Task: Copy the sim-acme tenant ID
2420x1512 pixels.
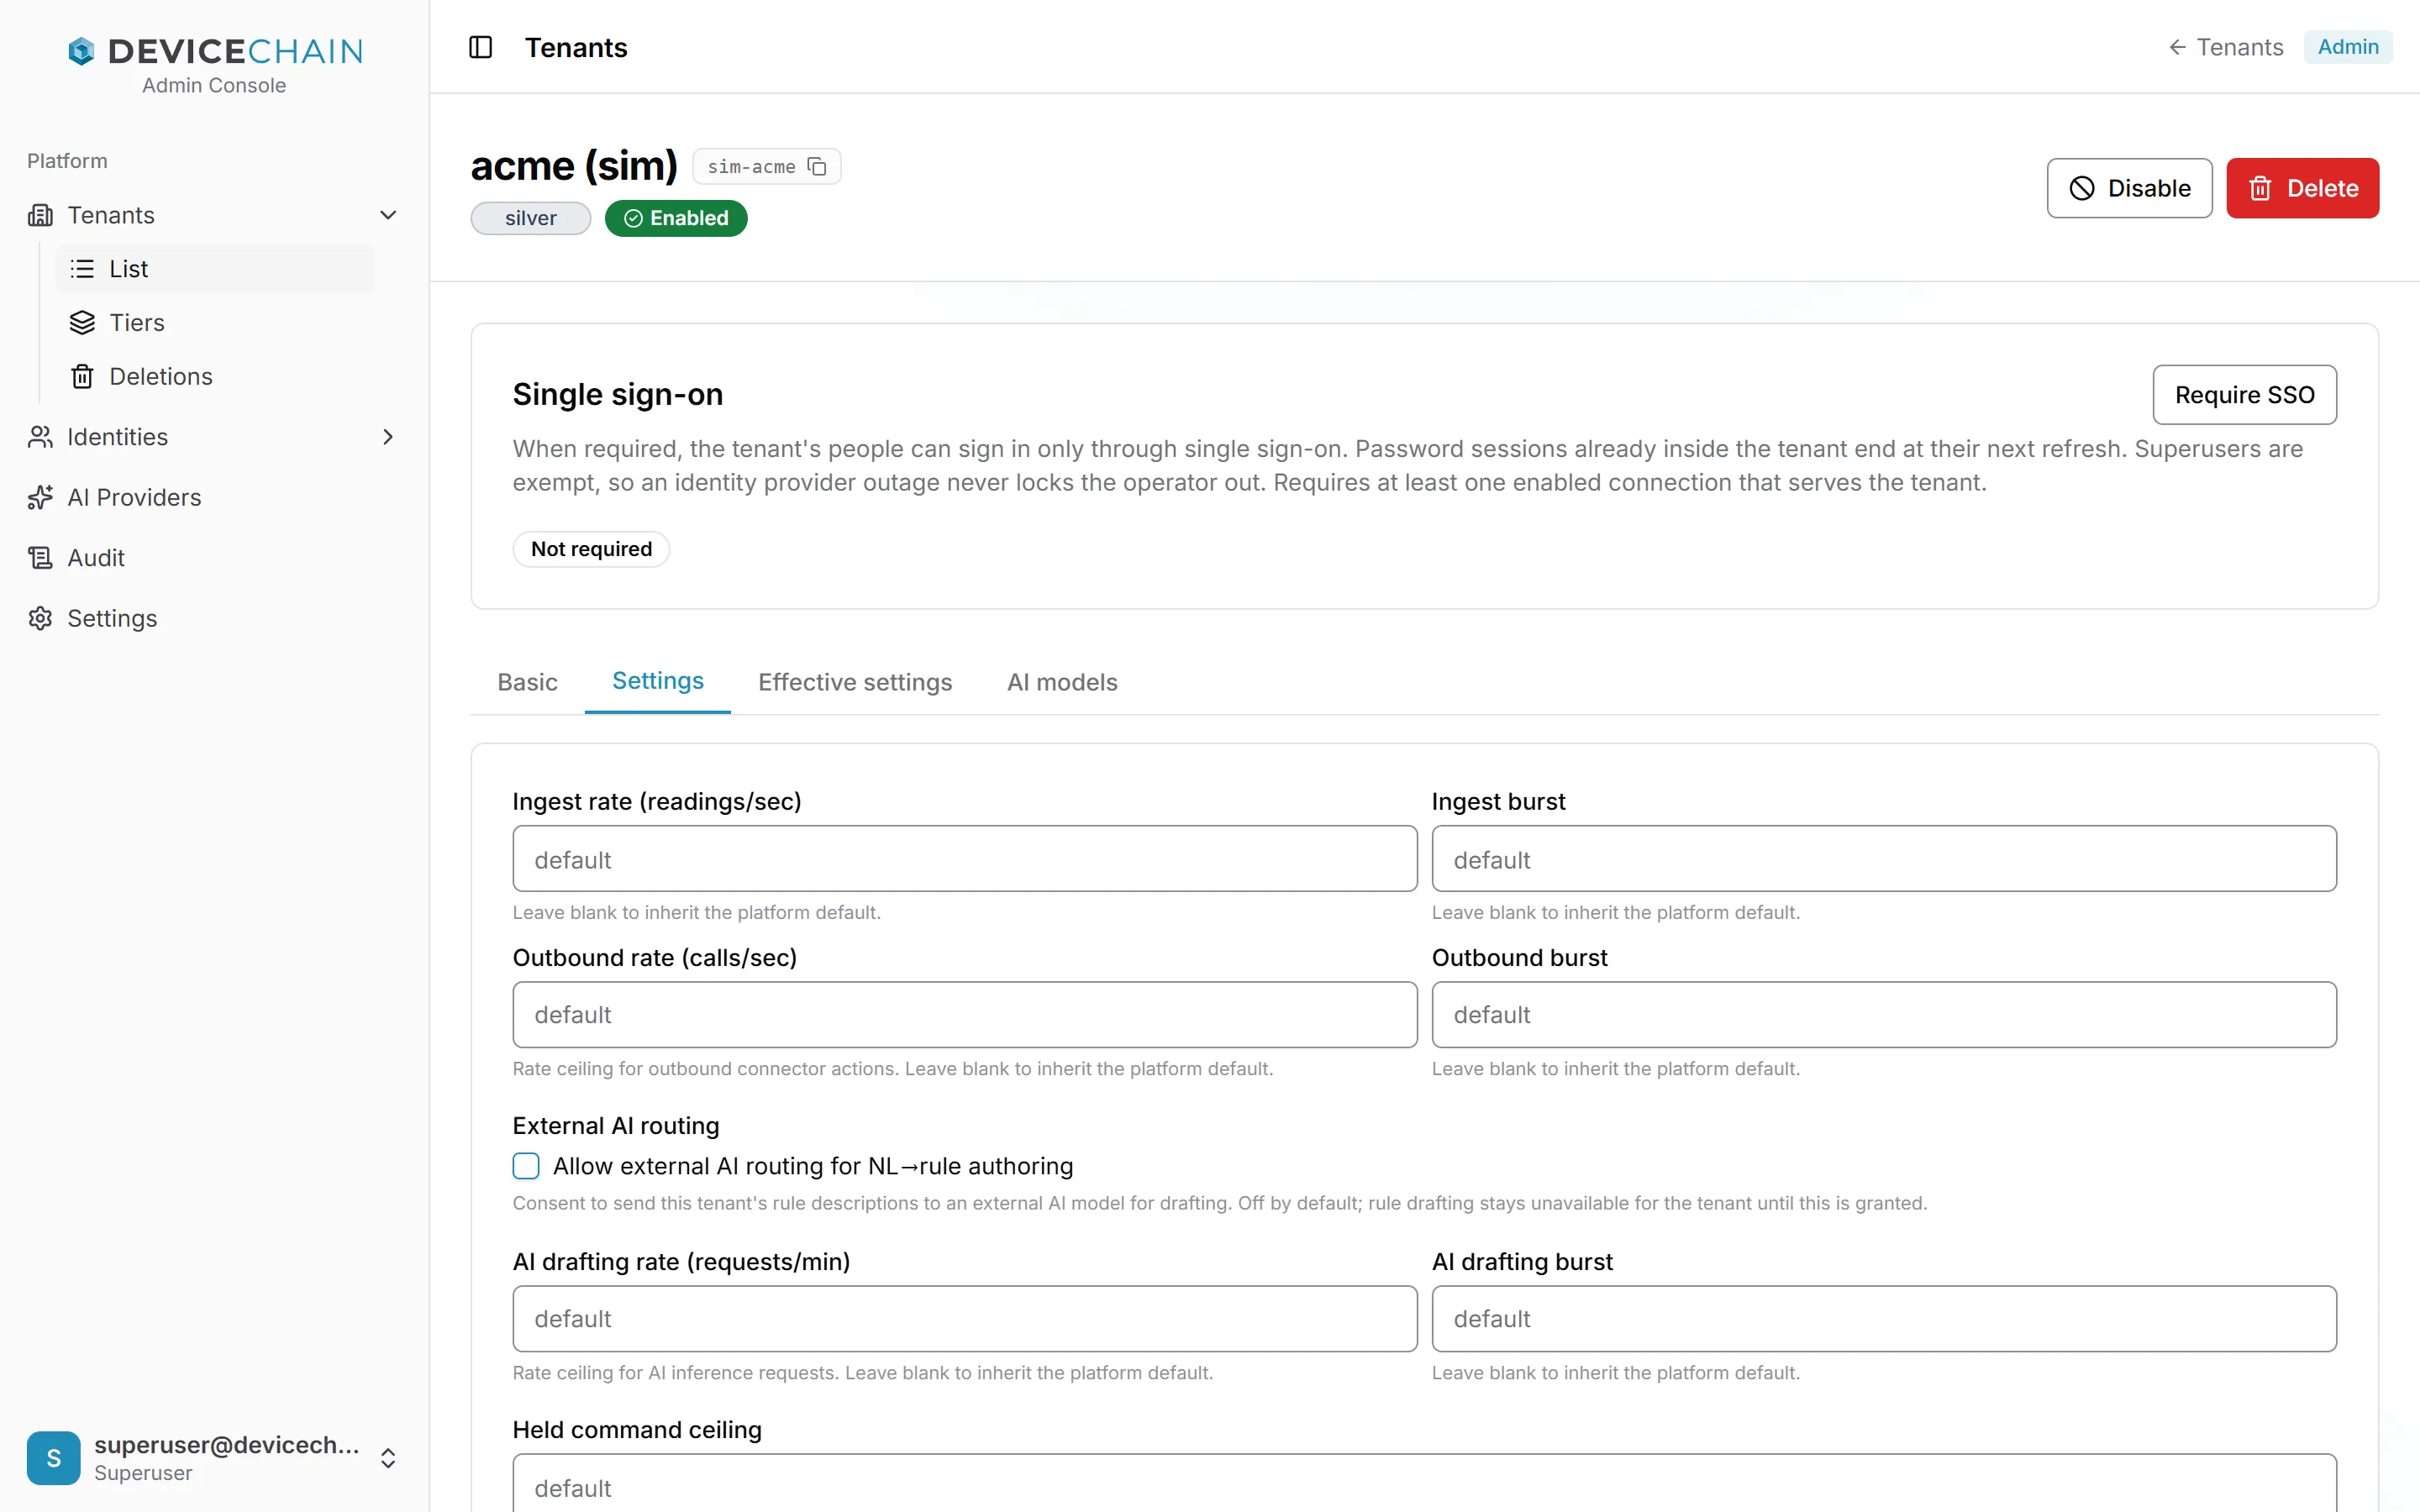Action: (x=817, y=166)
